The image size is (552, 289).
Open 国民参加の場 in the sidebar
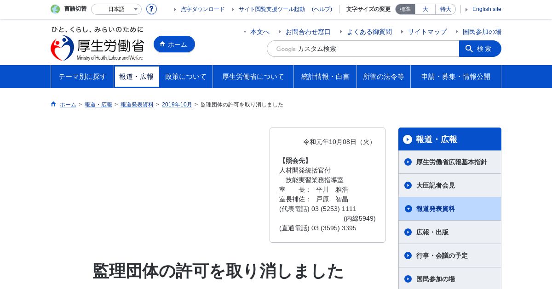tap(450, 278)
